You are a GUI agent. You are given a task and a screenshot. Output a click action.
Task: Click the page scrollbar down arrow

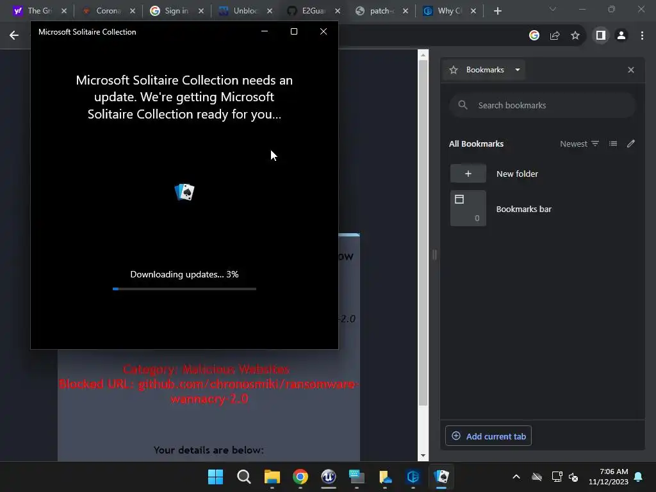click(x=423, y=455)
